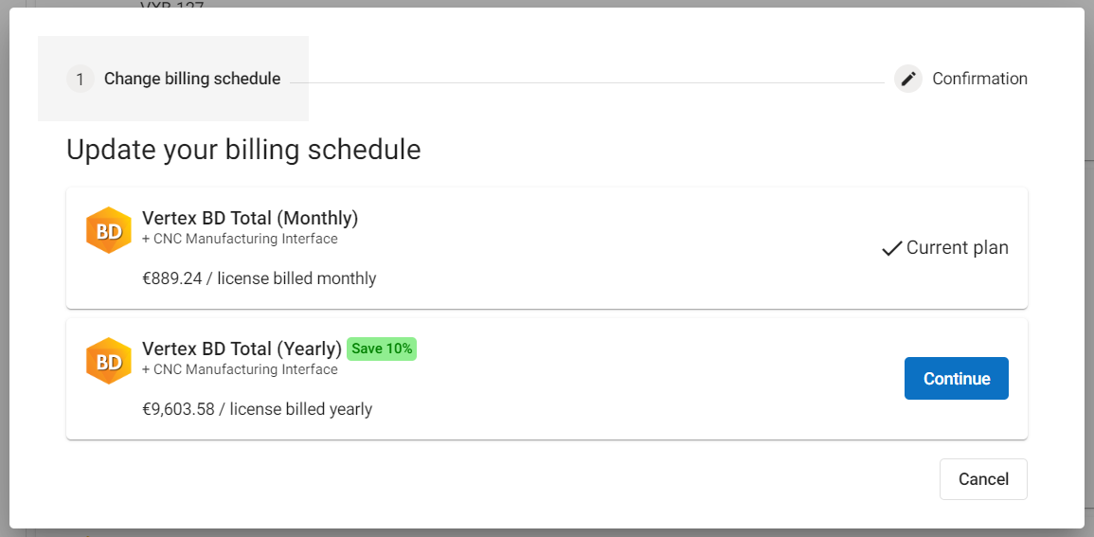Click the orange BD logo on Monthly plan
The image size is (1094, 537).
[108, 230]
